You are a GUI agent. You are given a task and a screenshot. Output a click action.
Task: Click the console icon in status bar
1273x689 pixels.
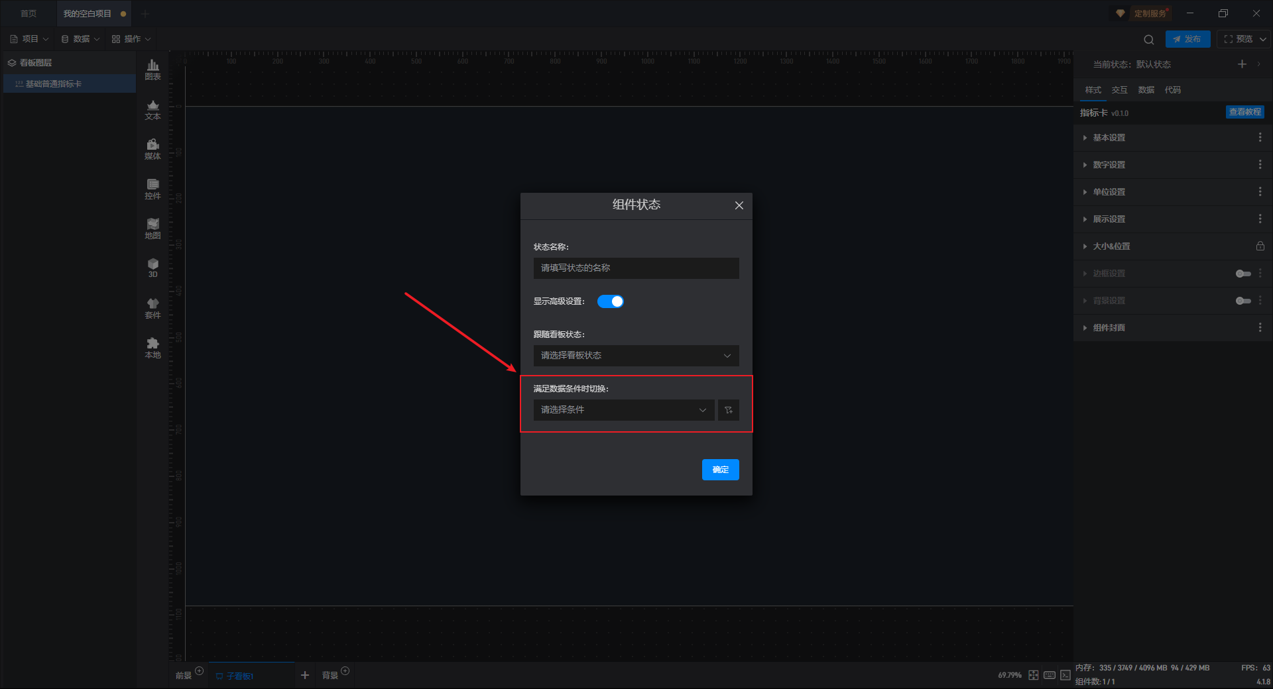point(1065,675)
